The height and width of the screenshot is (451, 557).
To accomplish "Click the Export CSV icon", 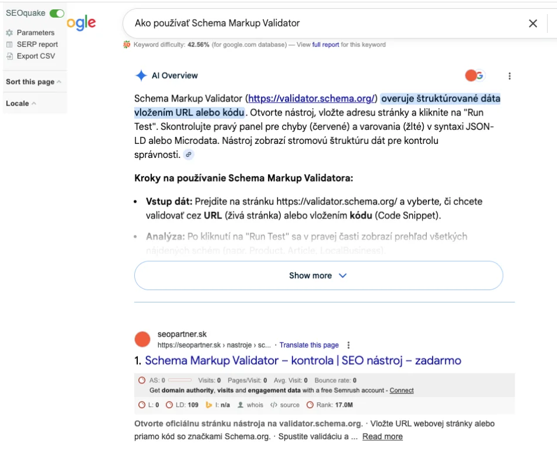I will tap(9, 56).
